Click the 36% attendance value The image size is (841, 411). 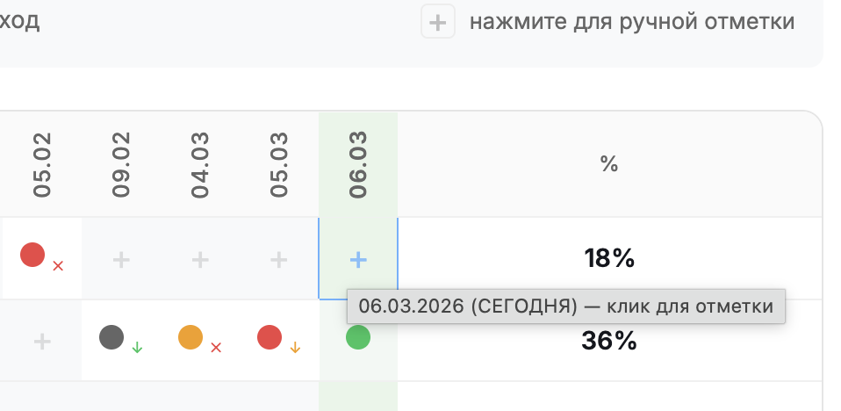coord(609,341)
